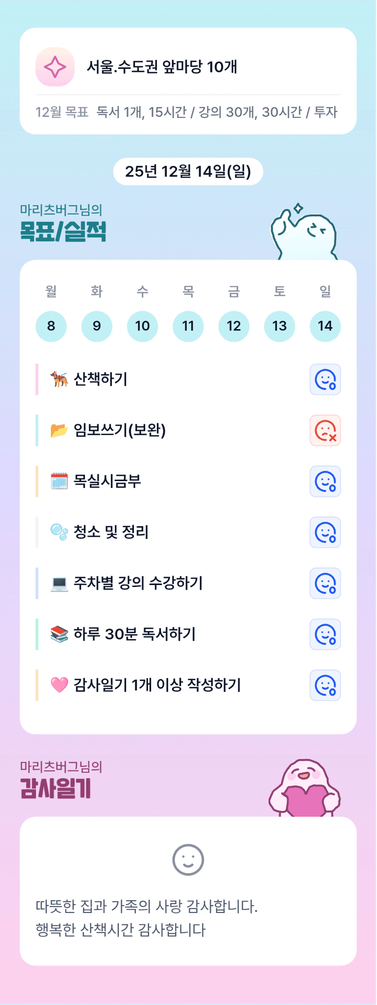
Task: Open the 25년 12월 14일(일) date picker
Action: click(188, 172)
